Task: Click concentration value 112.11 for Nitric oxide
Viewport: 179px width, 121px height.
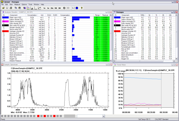Action: [x=32, y=25]
